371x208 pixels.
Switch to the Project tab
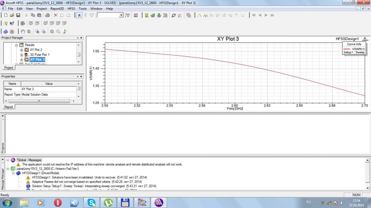tap(8, 68)
